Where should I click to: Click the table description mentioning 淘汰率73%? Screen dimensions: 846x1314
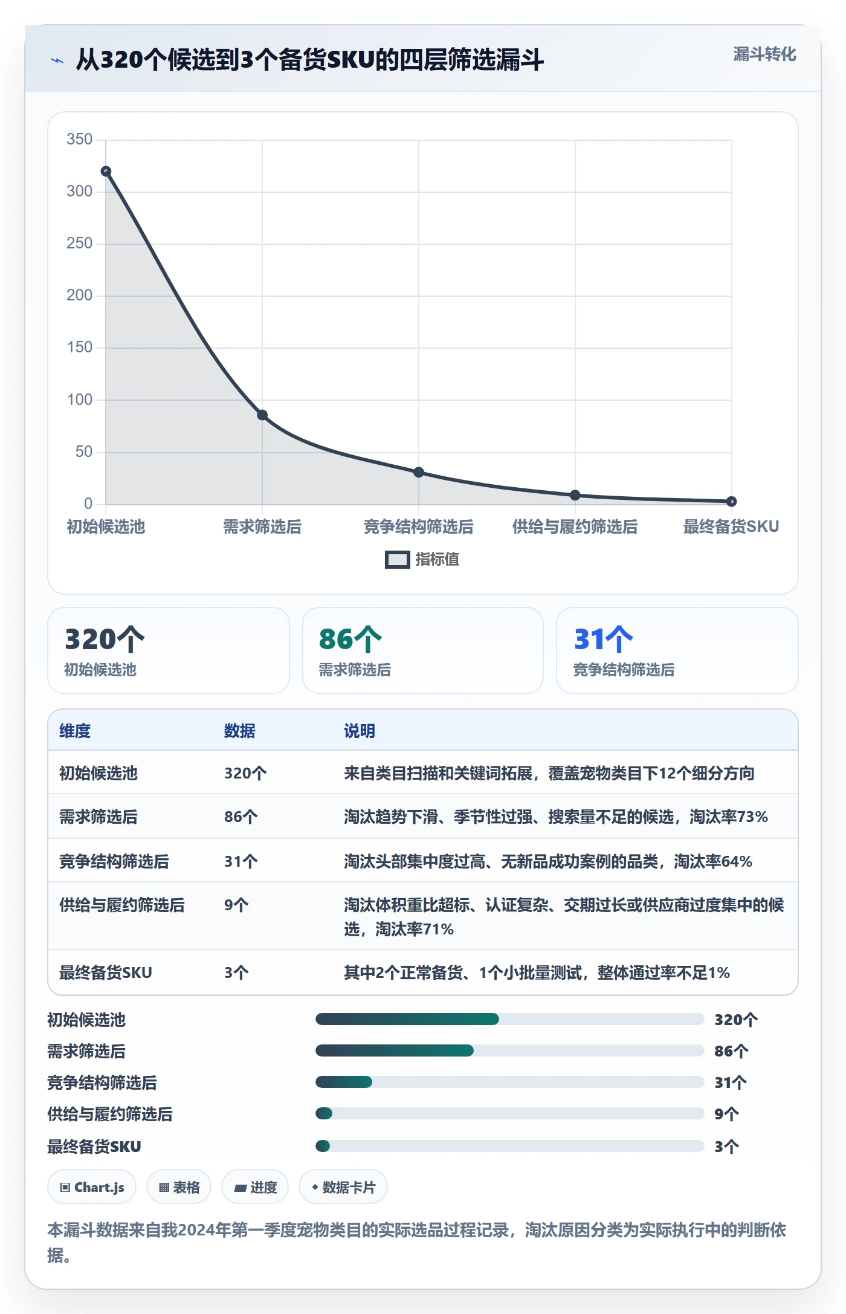pyautogui.click(x=556, y=817)
